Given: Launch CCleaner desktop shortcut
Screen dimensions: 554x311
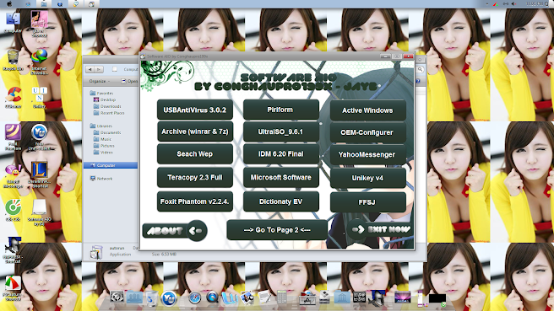Looking at the screenshot, I should coord(13,97).
